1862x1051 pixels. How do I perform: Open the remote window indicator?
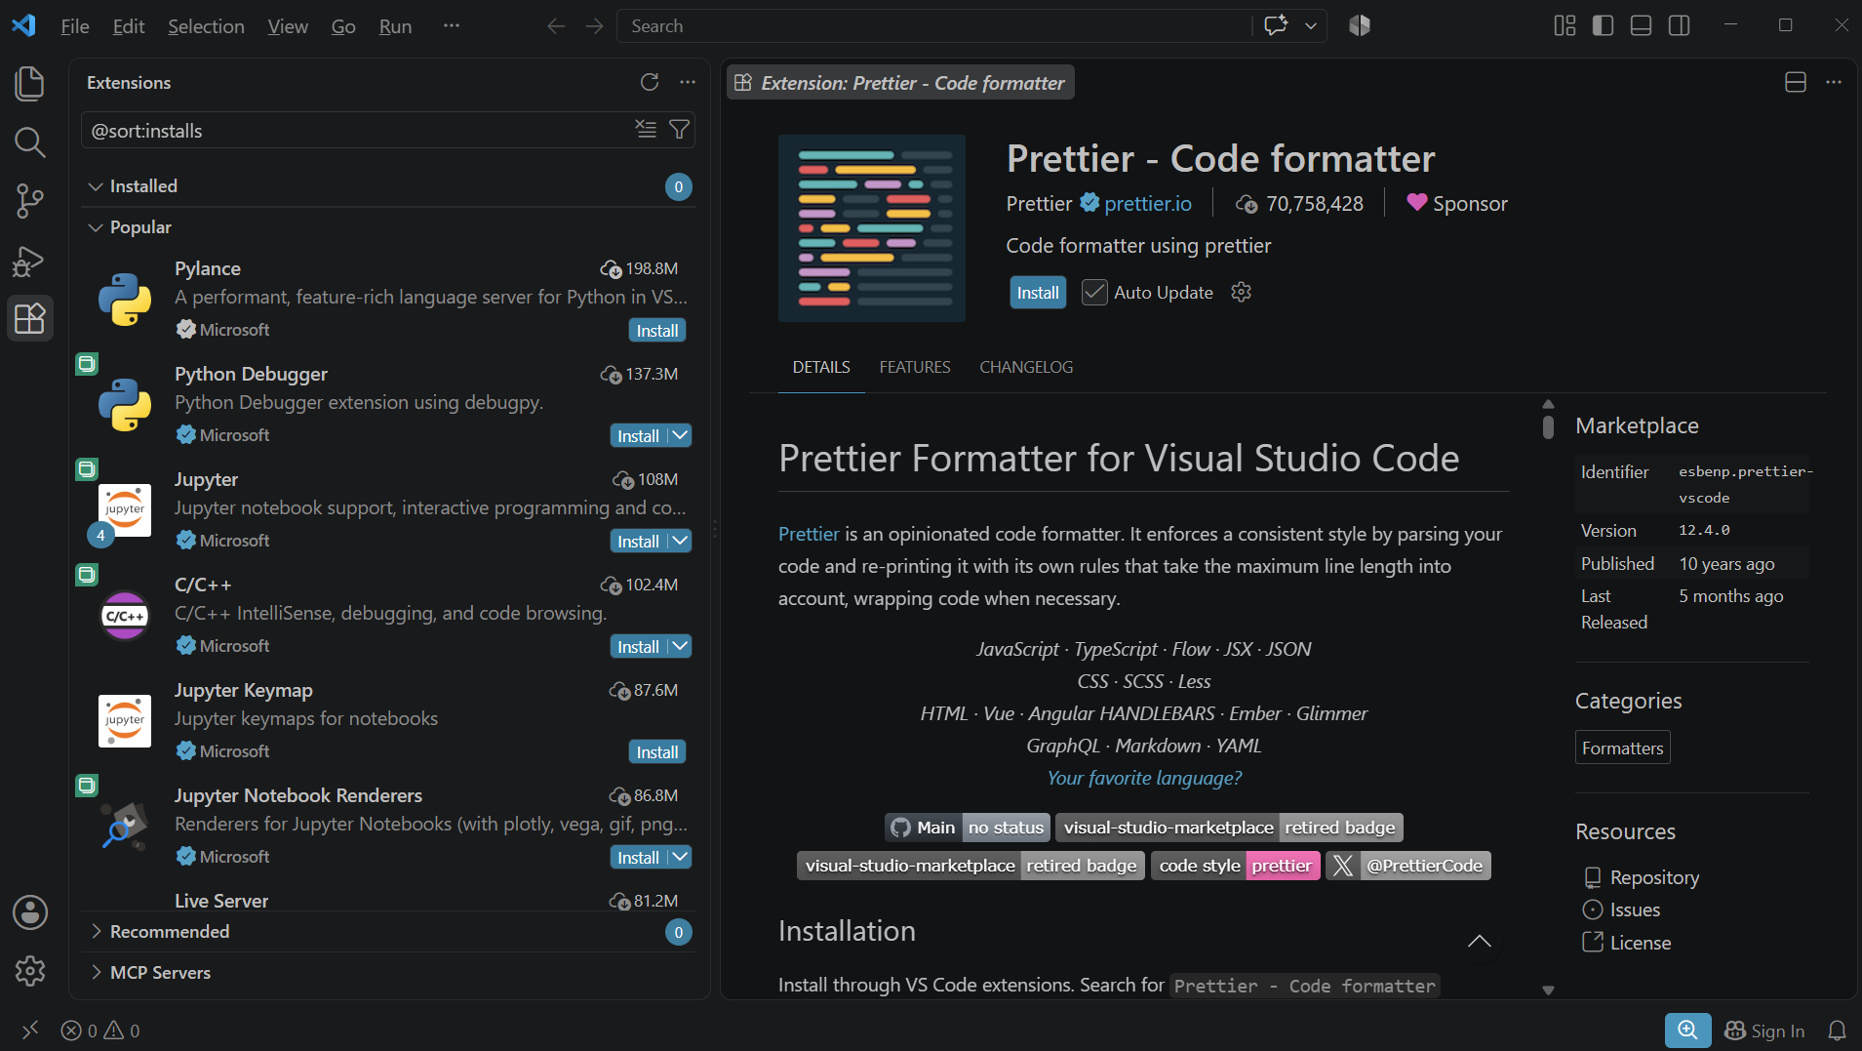click(30, 1030)
